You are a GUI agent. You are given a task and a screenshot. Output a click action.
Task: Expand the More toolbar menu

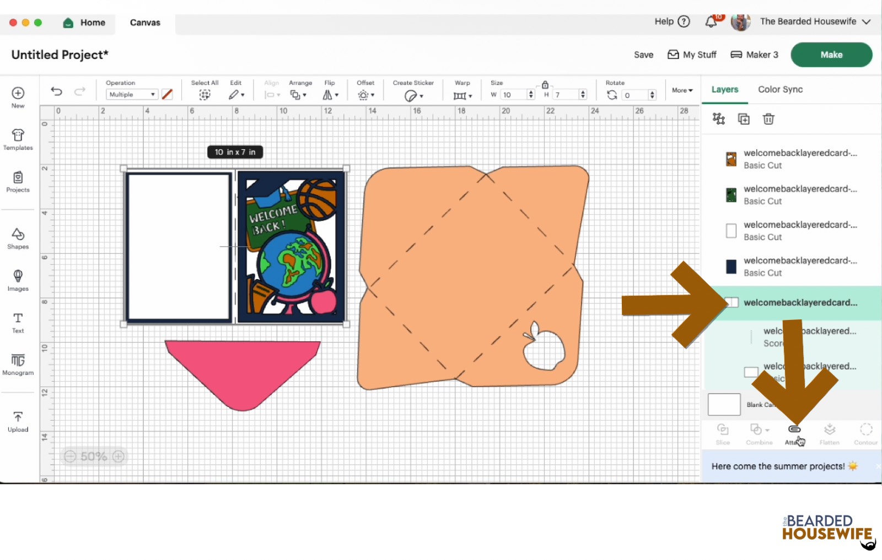pyautogui.click(x=682, y=90)
